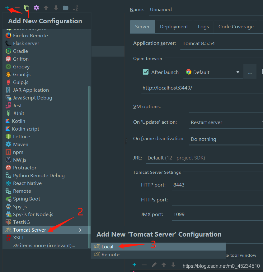
Task: Click the plus Add New Configuration icon
Action: (x=7, y=8)
